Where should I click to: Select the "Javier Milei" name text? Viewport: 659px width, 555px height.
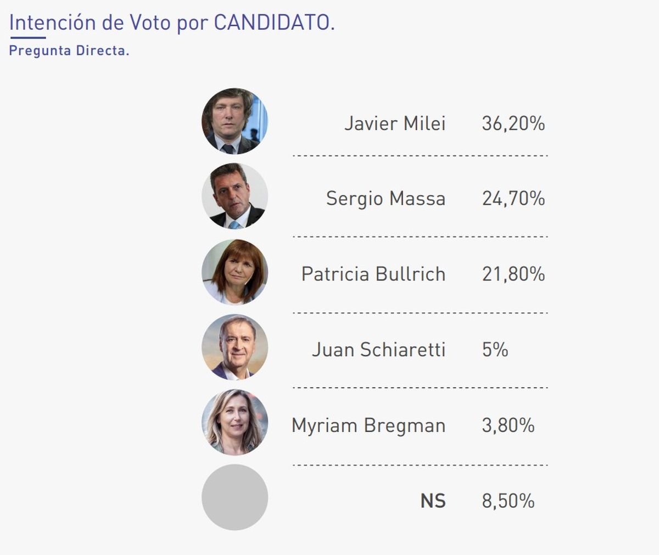pyautogui.click(x=395, y=124)
